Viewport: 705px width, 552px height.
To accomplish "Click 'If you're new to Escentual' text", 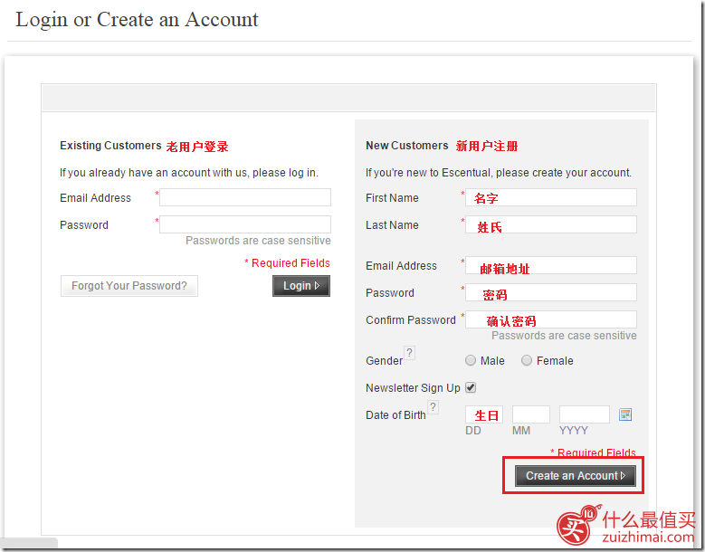I will (499, 173).
